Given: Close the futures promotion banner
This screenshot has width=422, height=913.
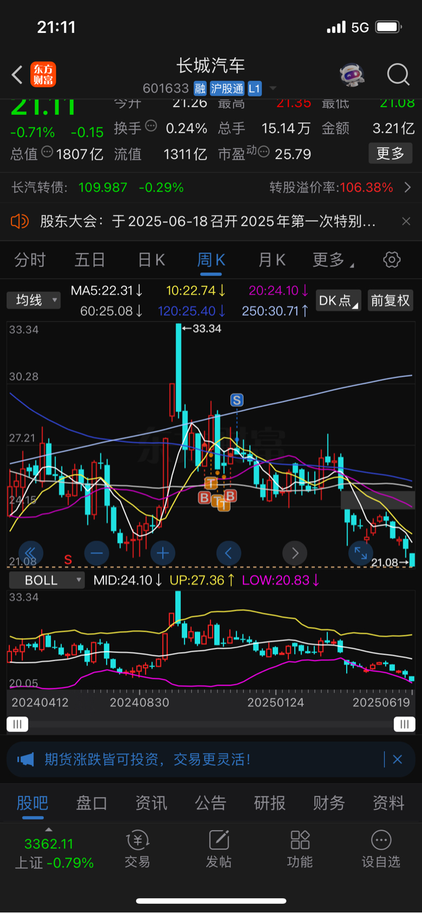Looking at the screenshot, I should coord(397,759).
